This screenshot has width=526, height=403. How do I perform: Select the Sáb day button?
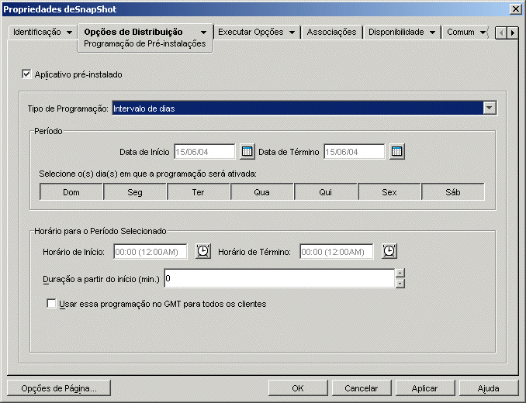(x=453, y=191)
